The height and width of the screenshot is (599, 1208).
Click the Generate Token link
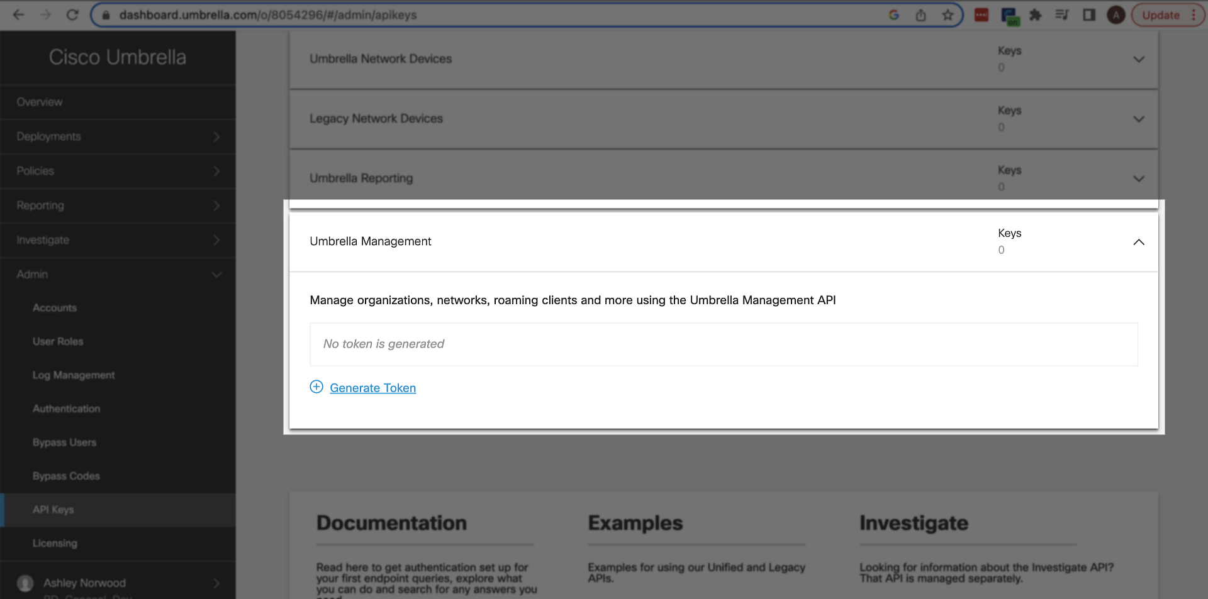click(372, 388)
